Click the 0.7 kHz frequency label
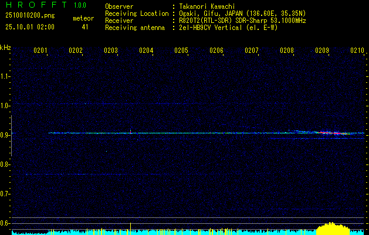Image resolution: width=369 pixels, height=235 pixels. pyautogui.click(x=5, y=194)
